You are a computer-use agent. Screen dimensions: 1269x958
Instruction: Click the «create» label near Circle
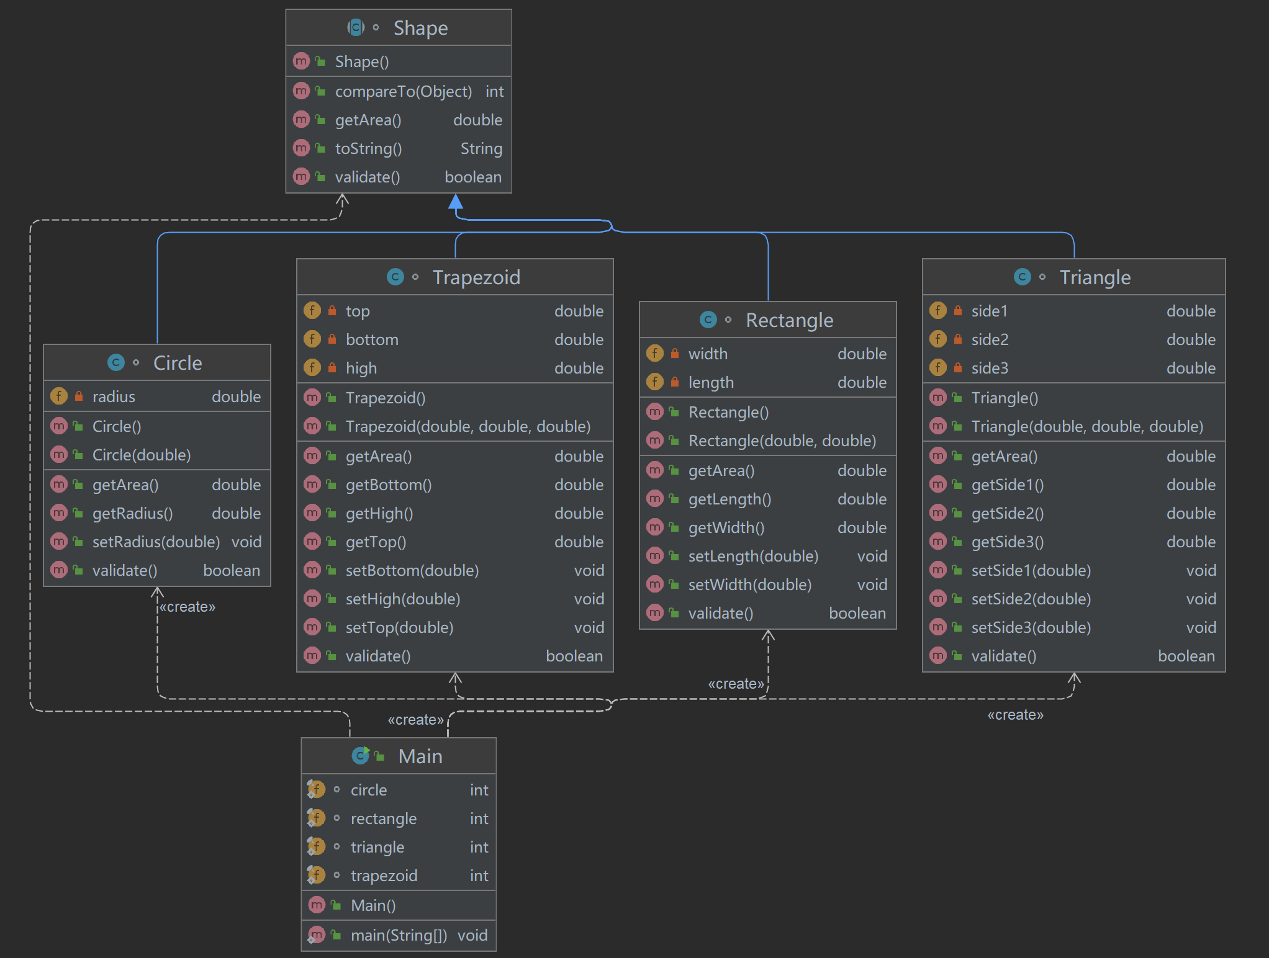click(x=187, y=607)
